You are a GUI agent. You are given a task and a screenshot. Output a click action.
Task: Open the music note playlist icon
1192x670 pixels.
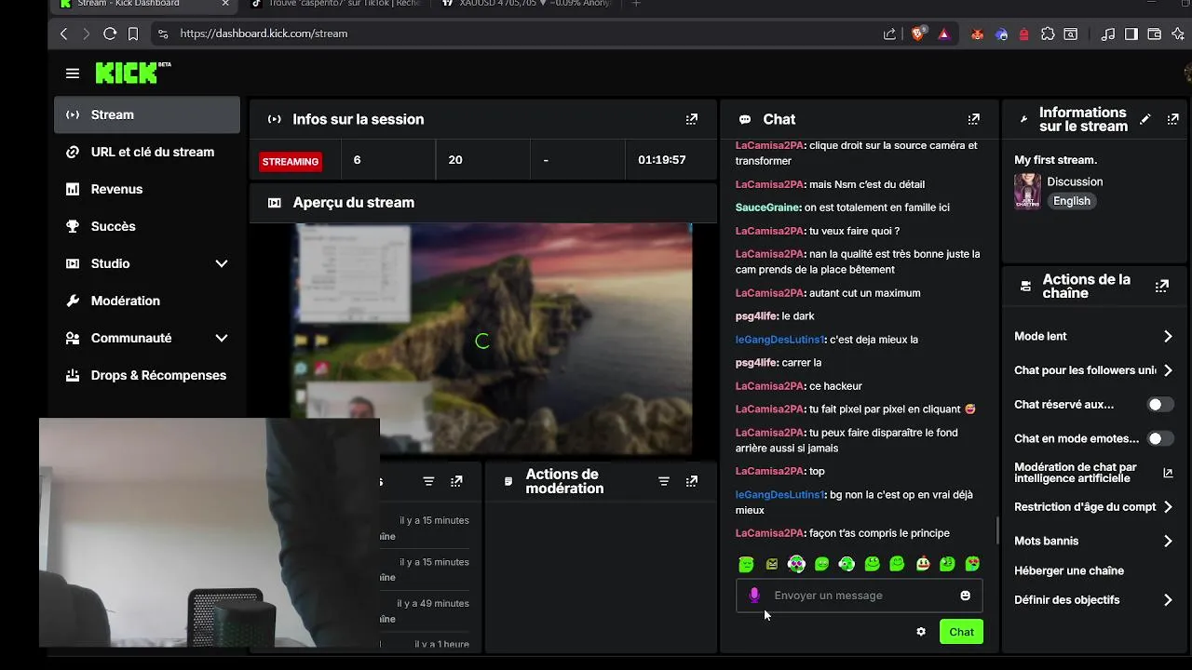[1107, 34]
